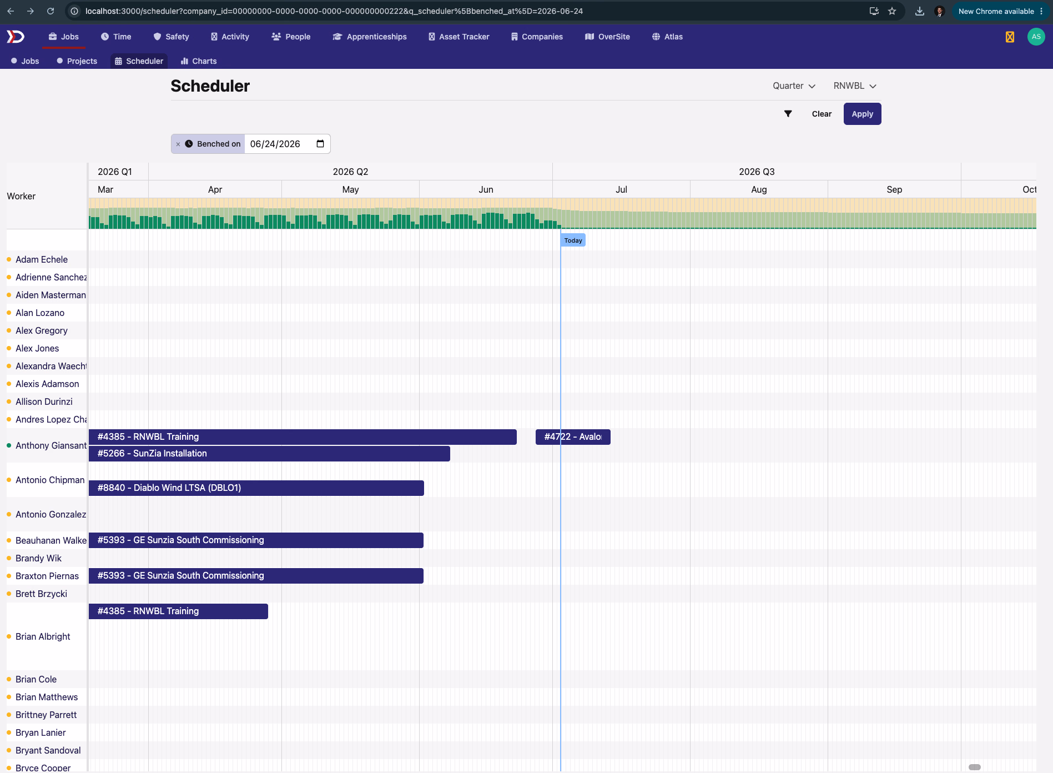Image resolution: width=1053 pixels, height=773 pixels.
Task: Open Beauhanan Walker's #5393 GE Sunzia bar
Action: (x=256, y=540)
